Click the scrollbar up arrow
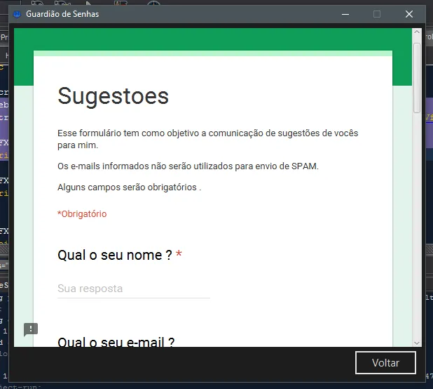Image resolution: width=433 pixels, height=389 pixels. coord(417,32)
